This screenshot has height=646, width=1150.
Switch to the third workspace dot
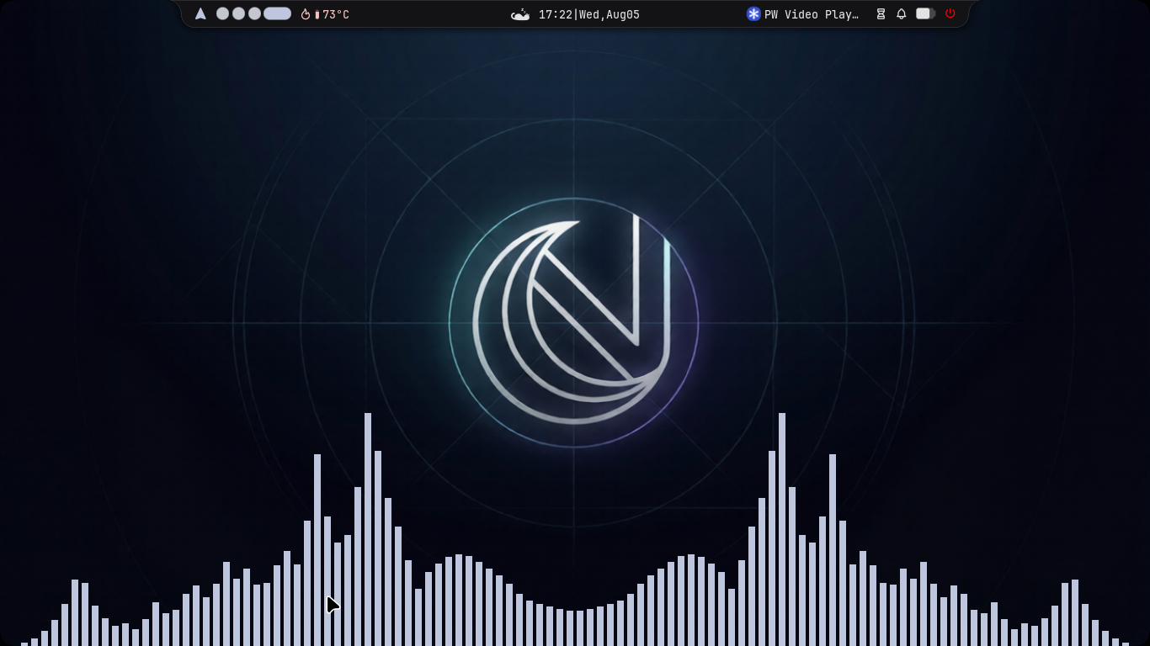(254, 13)
